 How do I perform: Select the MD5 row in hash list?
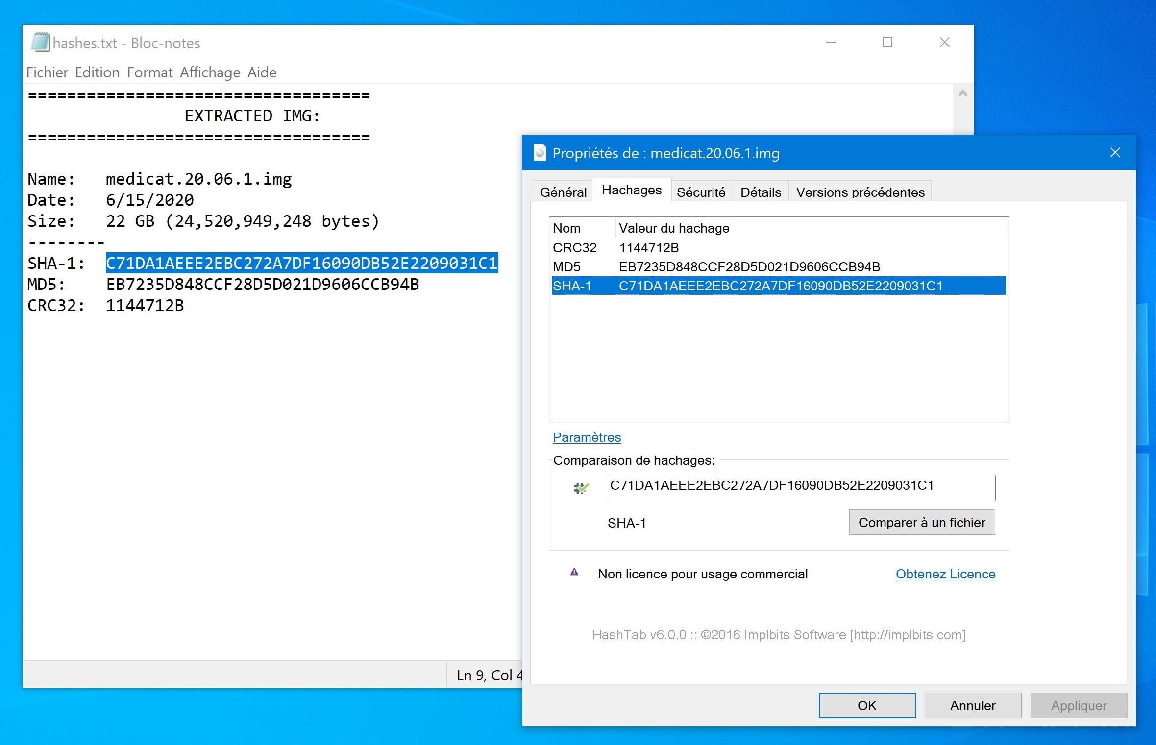pyautogui.click(x=779, y=266)
